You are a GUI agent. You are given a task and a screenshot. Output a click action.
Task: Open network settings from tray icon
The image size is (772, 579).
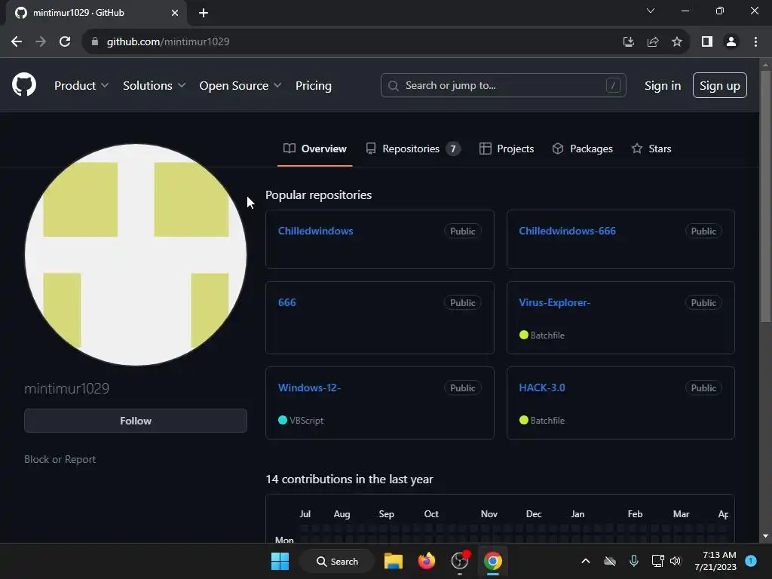(x=657, y=561)
